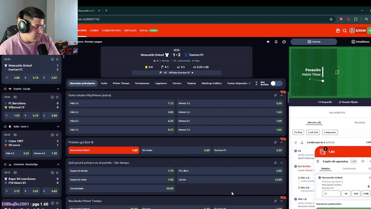Click the stake amount input field
Screen dimensions: 371x209
(331, 194)
